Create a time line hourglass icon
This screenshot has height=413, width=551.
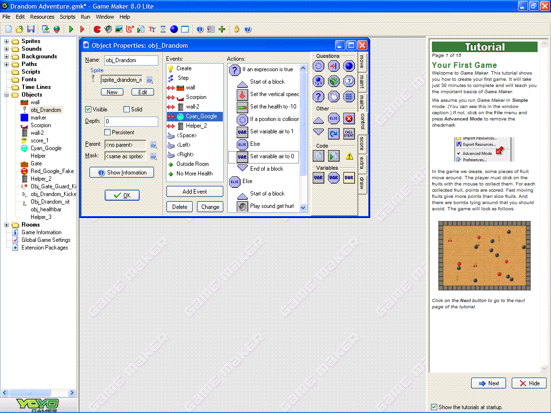coord(163,29)
